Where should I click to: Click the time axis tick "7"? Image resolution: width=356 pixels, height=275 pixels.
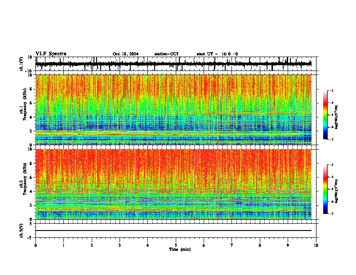click(232, 245)
